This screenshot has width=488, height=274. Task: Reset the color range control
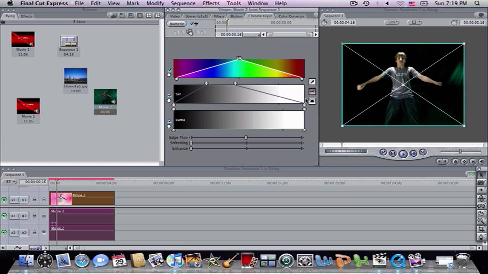169,75
